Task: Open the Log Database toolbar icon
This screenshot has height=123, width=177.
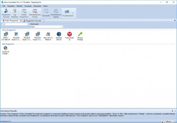Action: pyautogui.click(x=14, y=13)
